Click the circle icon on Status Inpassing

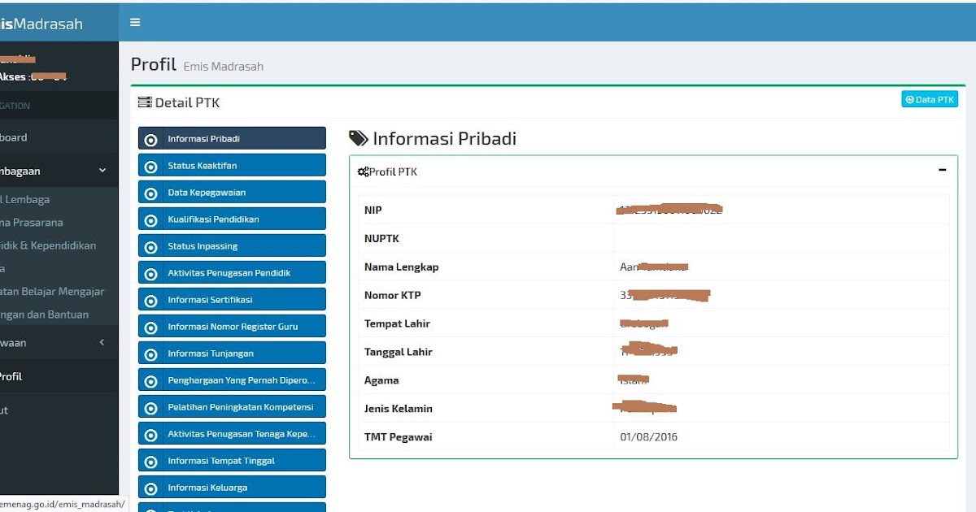[x=150, y=247]
